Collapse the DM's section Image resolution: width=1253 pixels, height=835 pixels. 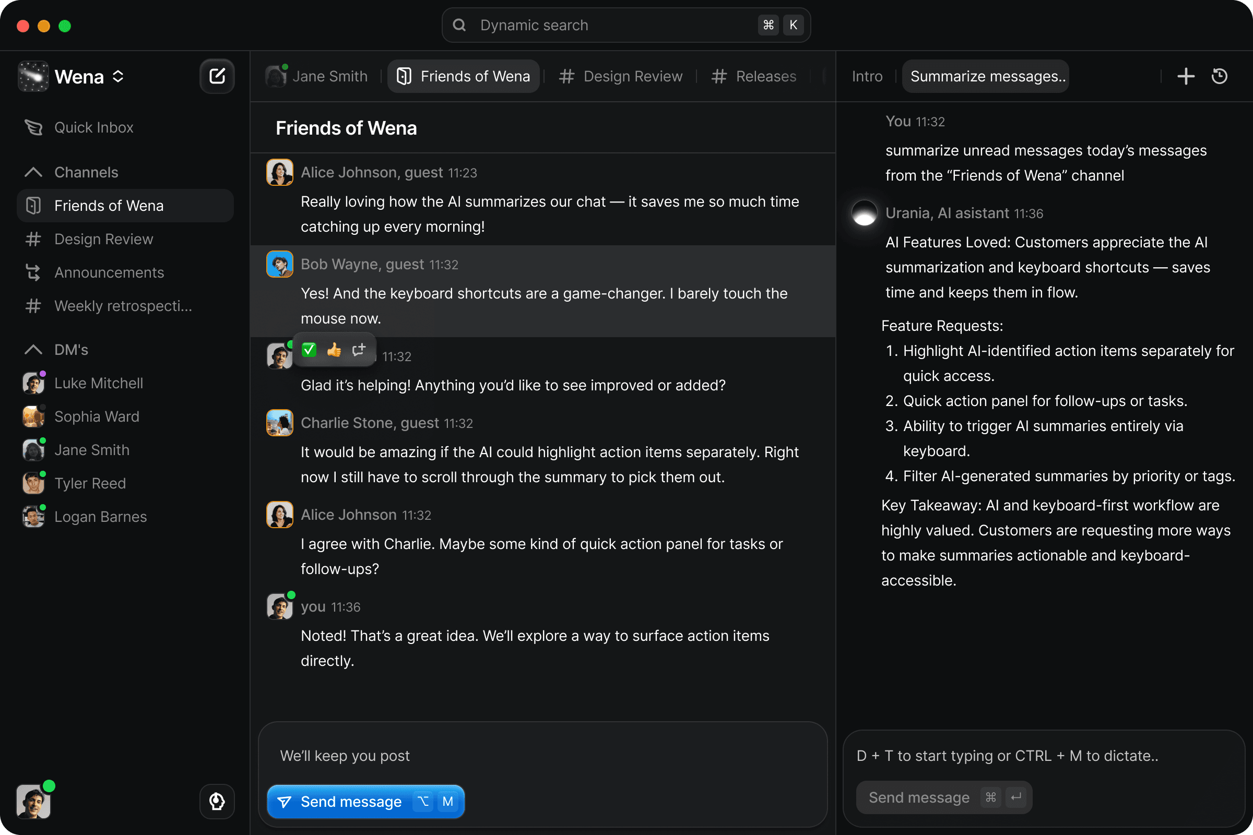point(33,349)
